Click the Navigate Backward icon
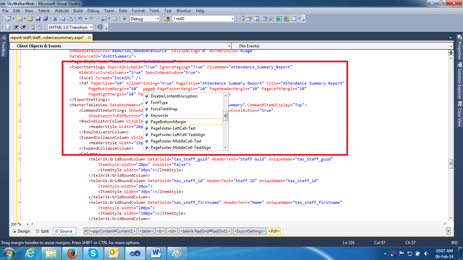The height and width of the screenshot is (260, 463). point(104,19)
